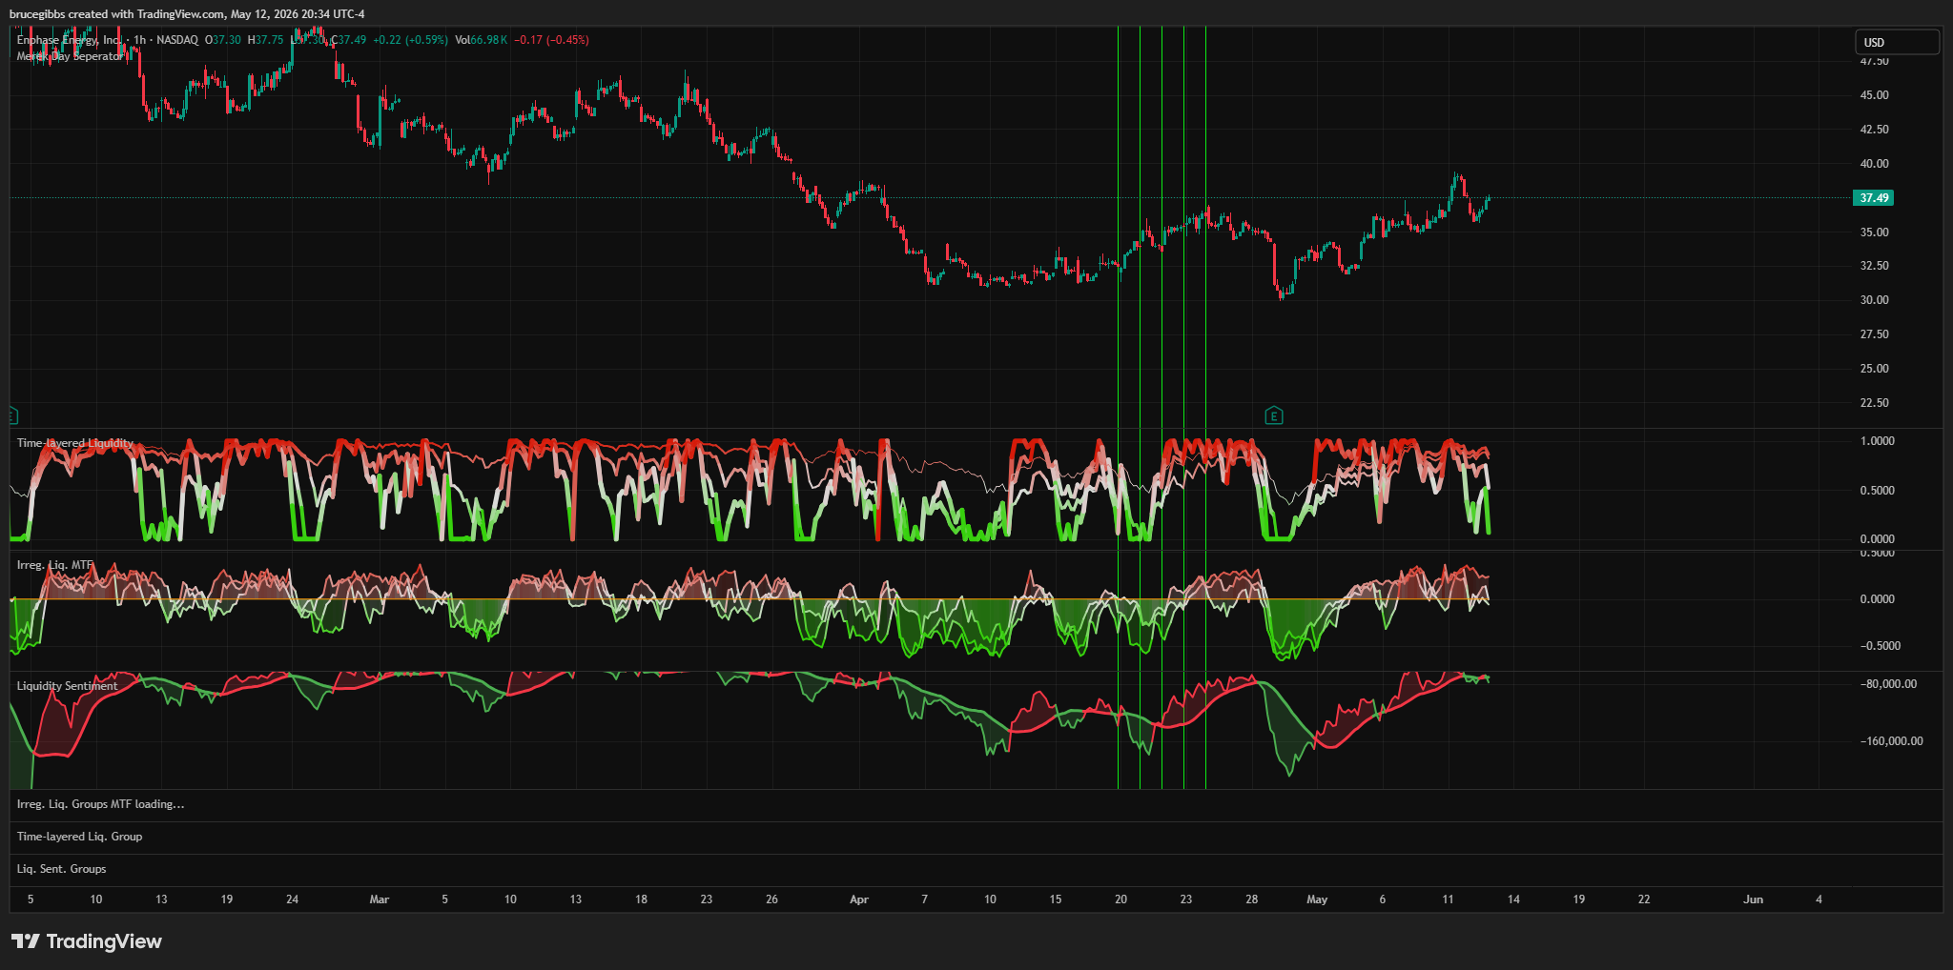
Task: Click the current price label 37.49
Action: [x=1873, y=198]
